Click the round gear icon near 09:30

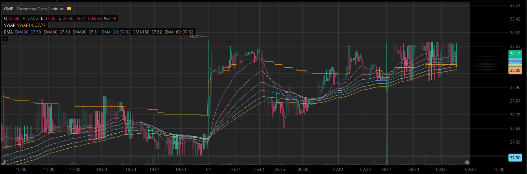pos(467,162)
